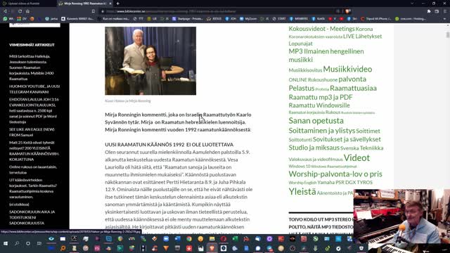This screenshot has height=253, width=450.
Task: Open the Raamattu mp3 ja PDF tag
Action: click(x=321, y=97)
